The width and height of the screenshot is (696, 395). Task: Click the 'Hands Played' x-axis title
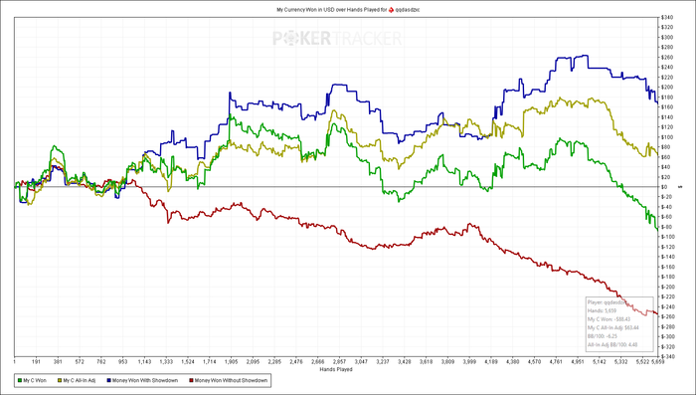click(336, 369)
